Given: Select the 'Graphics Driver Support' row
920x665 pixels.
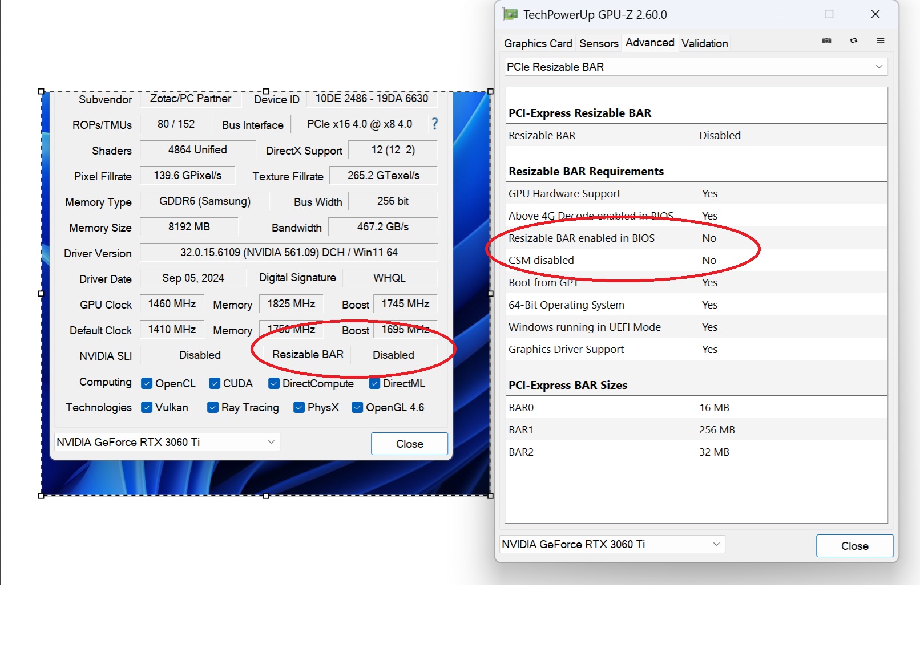Looking at the screenshot, I should 696,349.
